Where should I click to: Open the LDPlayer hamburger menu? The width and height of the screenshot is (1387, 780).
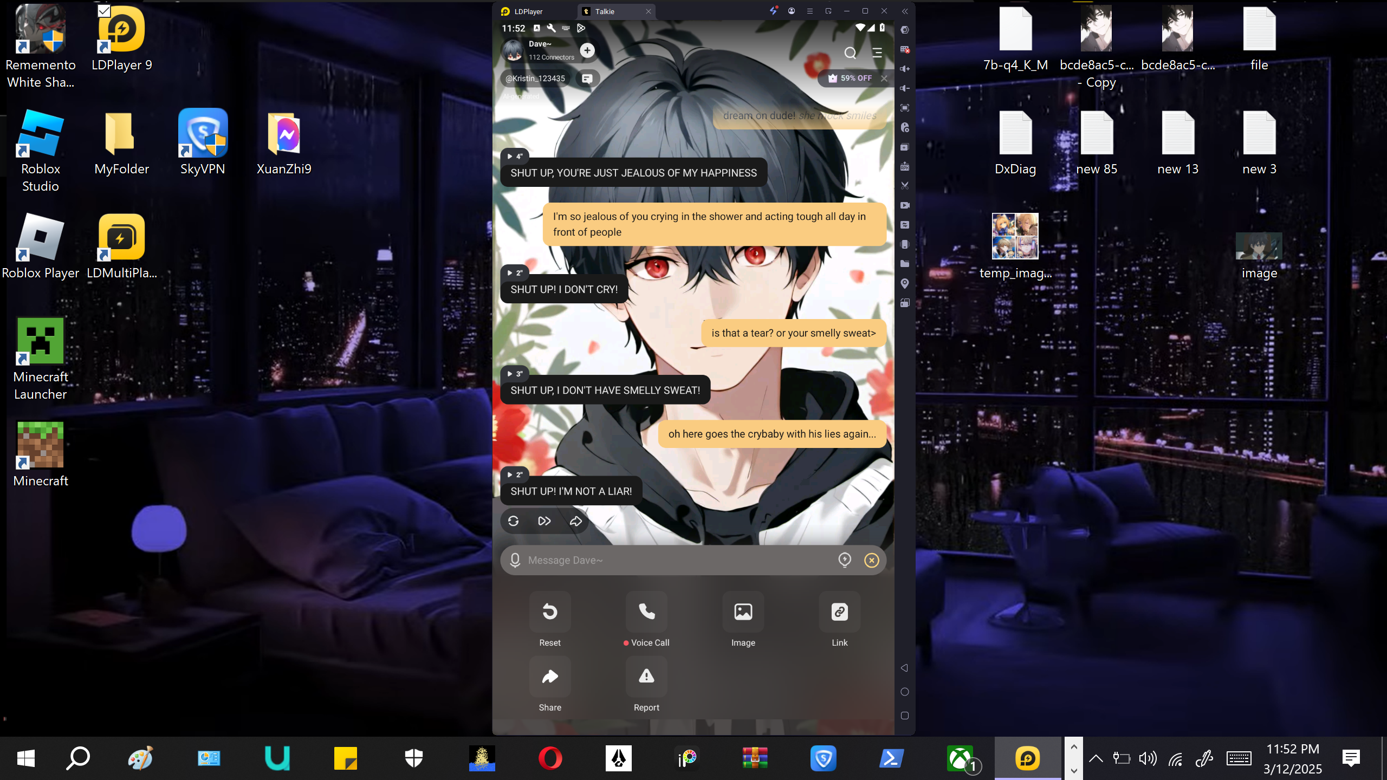pyautogui.click(x=810, y=11)
